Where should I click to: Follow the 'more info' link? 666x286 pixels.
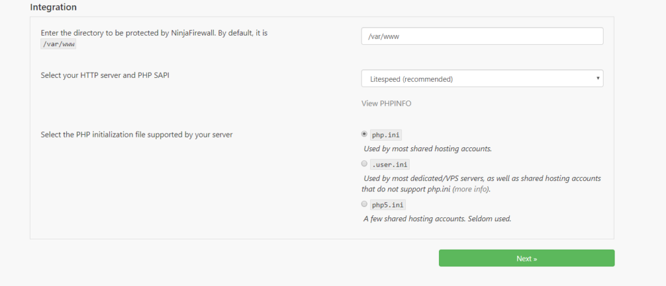[470, 189]
